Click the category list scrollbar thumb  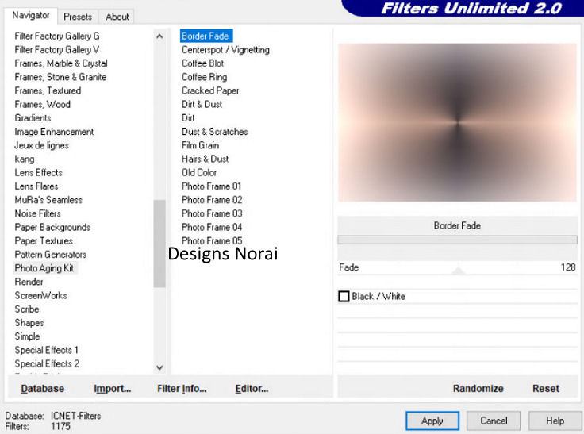point(159,244)
